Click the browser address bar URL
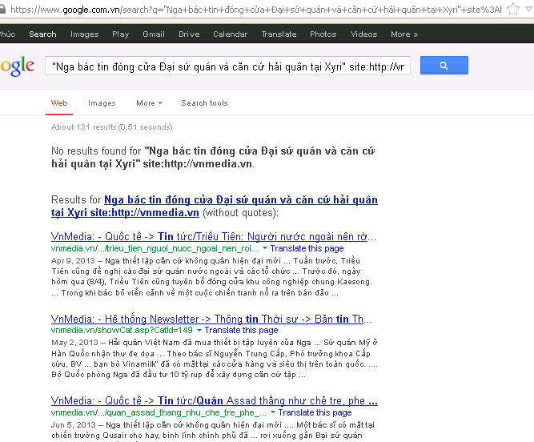Viewport: 534px width, 442px height. point(255,9)
